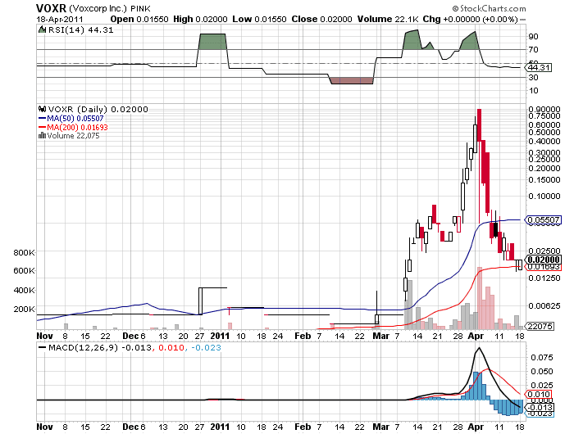574x434 pixels.
Task: Click Apr on the price chart date axis
Action: (476, 336)
